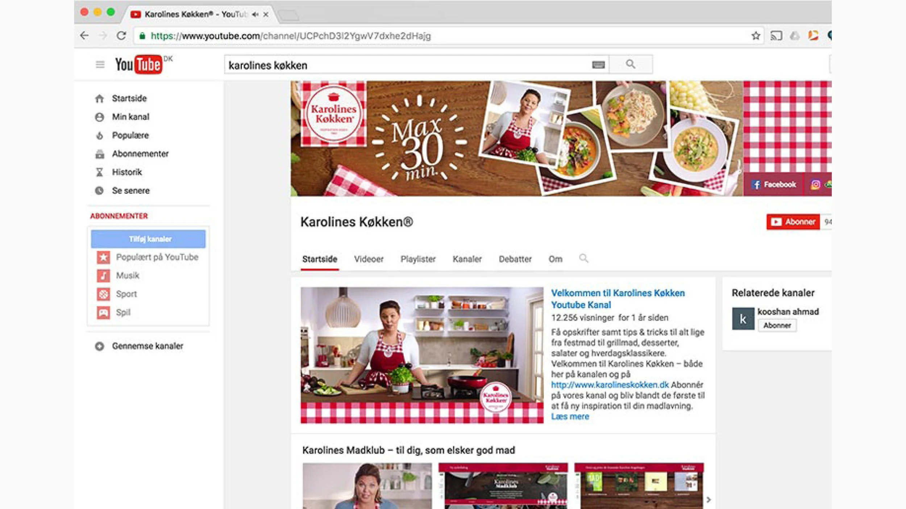The height and width of the screenshot is (509, 906).
Task: Open first Madklub video thumbnail with woman
Action: pyautogui.click(x=367, y=486)
